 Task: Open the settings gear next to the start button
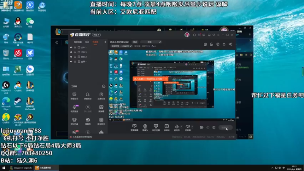(x=214, y=127)
